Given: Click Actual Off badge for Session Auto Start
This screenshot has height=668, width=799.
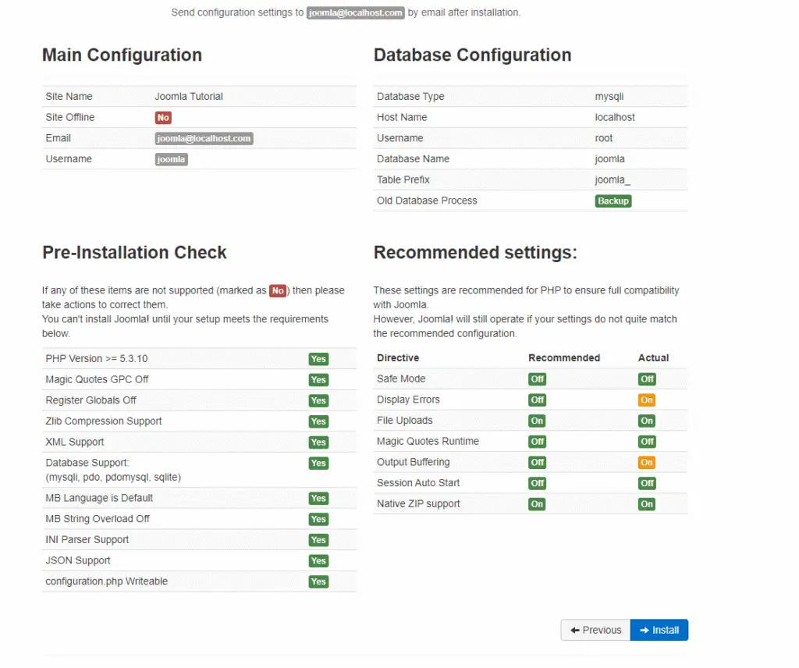Looking at the screenshot, I should point(647,484).
